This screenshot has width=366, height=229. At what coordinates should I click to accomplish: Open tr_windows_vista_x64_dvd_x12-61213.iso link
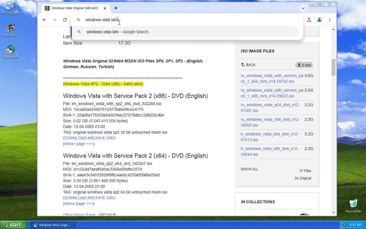point(270,137)
